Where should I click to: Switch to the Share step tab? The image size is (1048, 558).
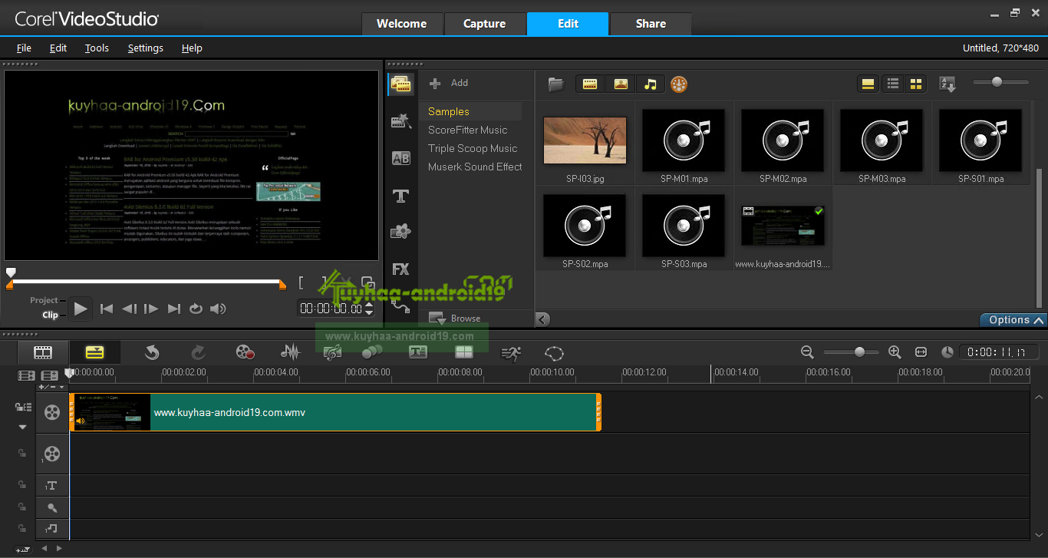click(x=651, y=24)
